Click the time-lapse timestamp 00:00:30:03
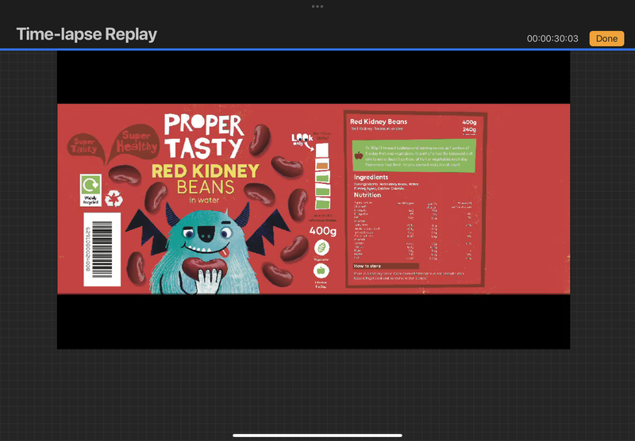This screenshot has height=441, width=635. coord(552,39)
